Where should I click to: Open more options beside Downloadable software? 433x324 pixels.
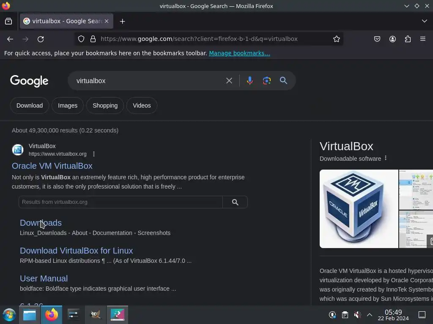[x=386, y=158]
